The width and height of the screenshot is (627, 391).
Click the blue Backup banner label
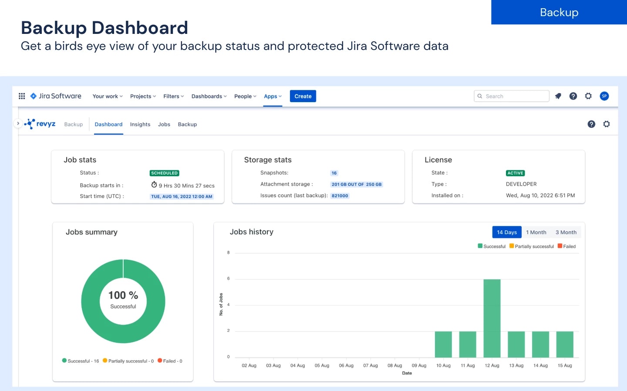(559, 12)
